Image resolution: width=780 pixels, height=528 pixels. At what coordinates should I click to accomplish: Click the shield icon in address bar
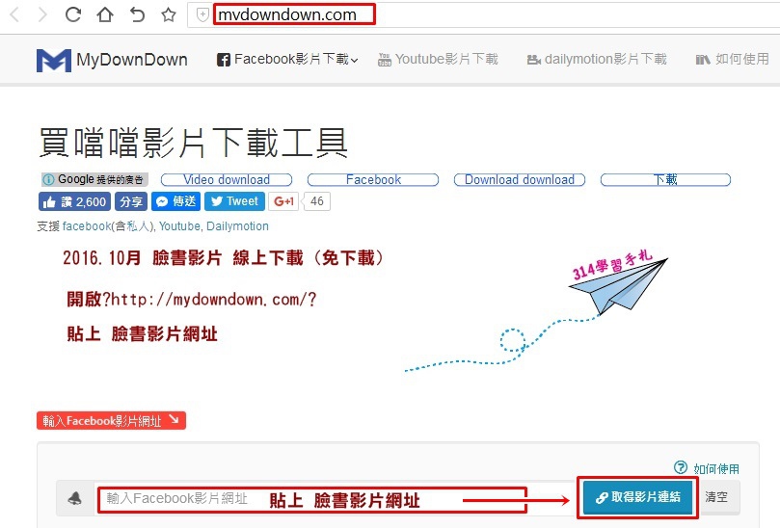click(x=202, y=14)
